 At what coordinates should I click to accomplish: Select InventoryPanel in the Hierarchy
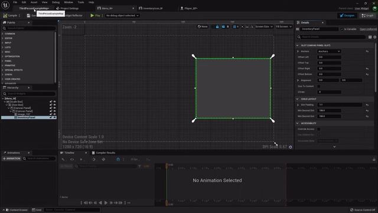(x=26, y=117)
